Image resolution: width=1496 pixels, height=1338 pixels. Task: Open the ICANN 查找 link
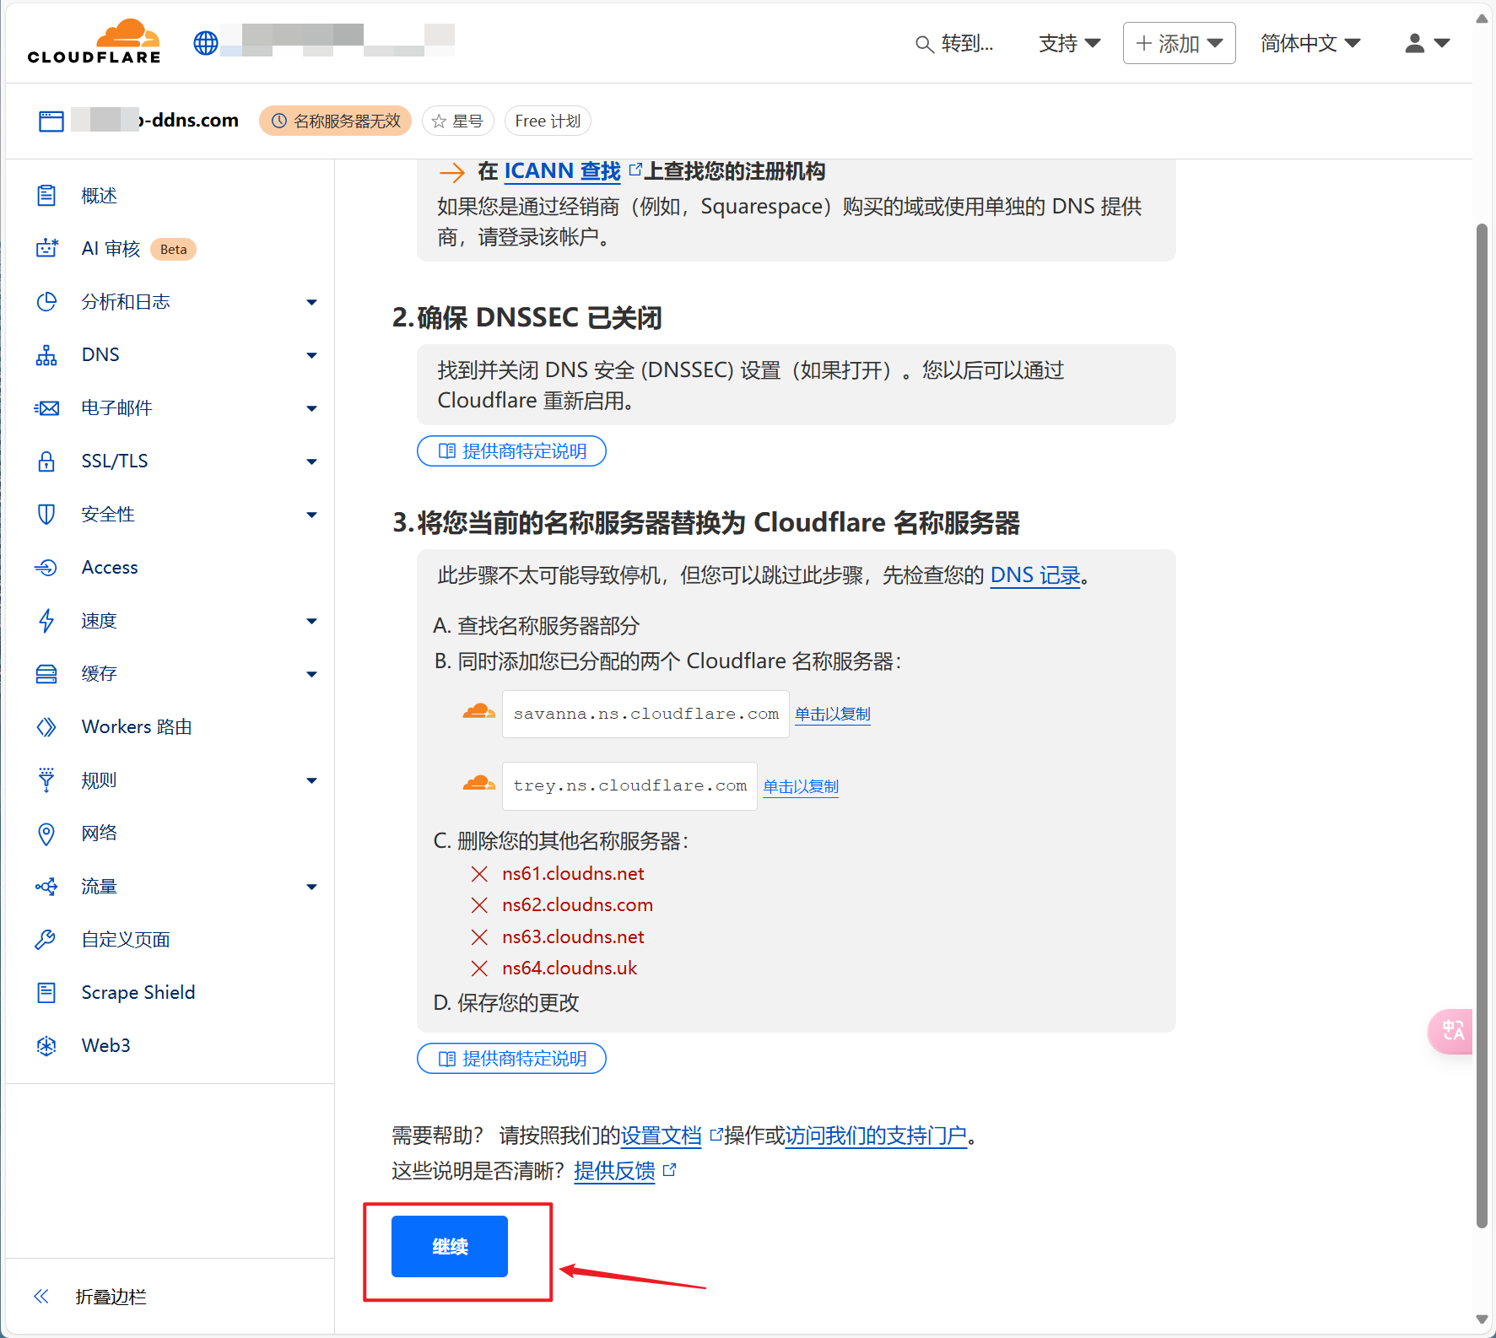[563, 171]
